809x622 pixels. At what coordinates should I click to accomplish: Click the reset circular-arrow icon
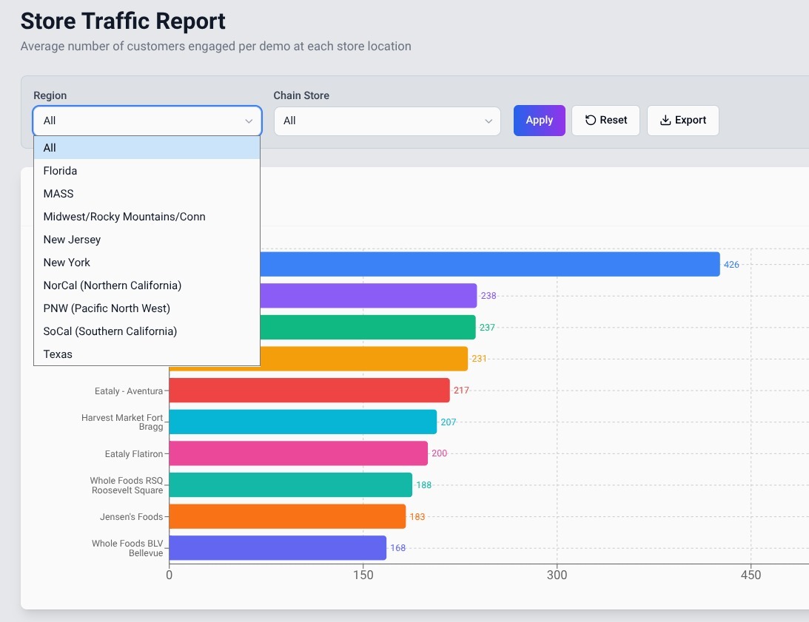pyautogui.click(x=591, y=120)
